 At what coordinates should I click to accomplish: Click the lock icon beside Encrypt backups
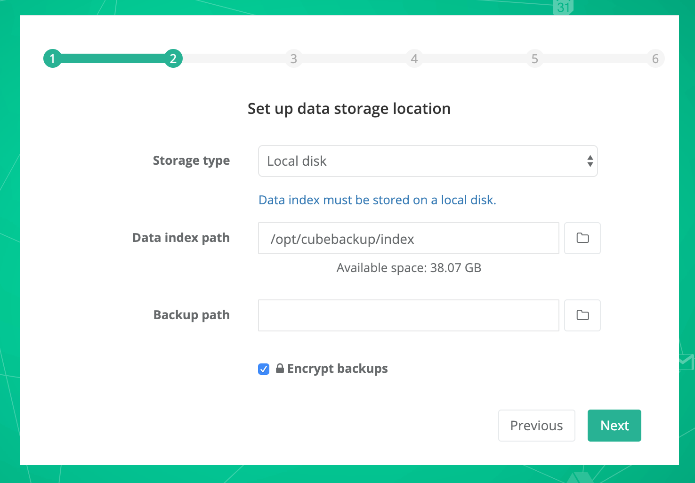click(x=280, y=368)
